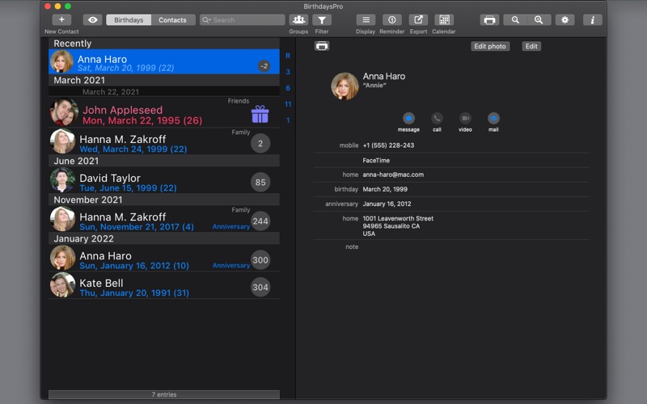Click mobile number +1 (555) 228-243
The height and width of the screenshot is (404, 647).
388,145
